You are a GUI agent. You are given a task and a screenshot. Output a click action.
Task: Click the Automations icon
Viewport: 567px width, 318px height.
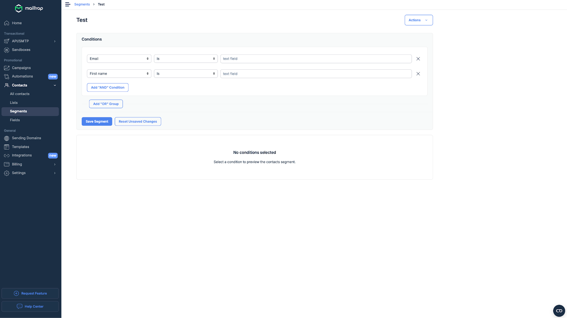click(x=7, y=76)
